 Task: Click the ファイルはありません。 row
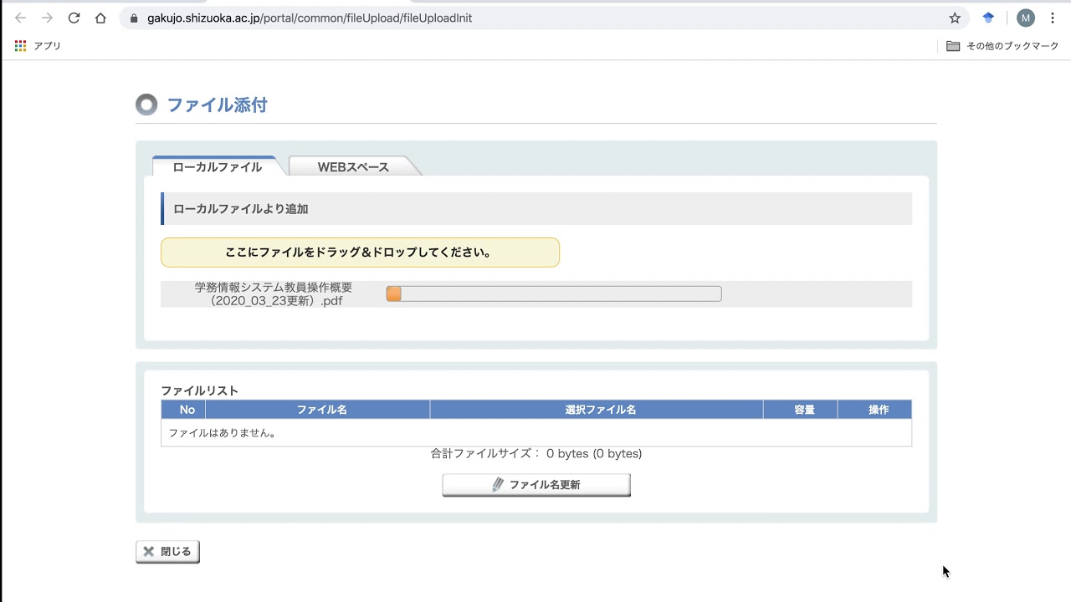[536, 433]
